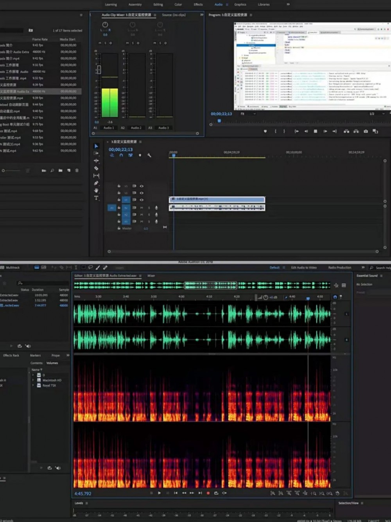Viewport: 391px width, 522px height.
Task: Adjust Project panel thumbnail zoom slider
Action: [x=11, y=171]
